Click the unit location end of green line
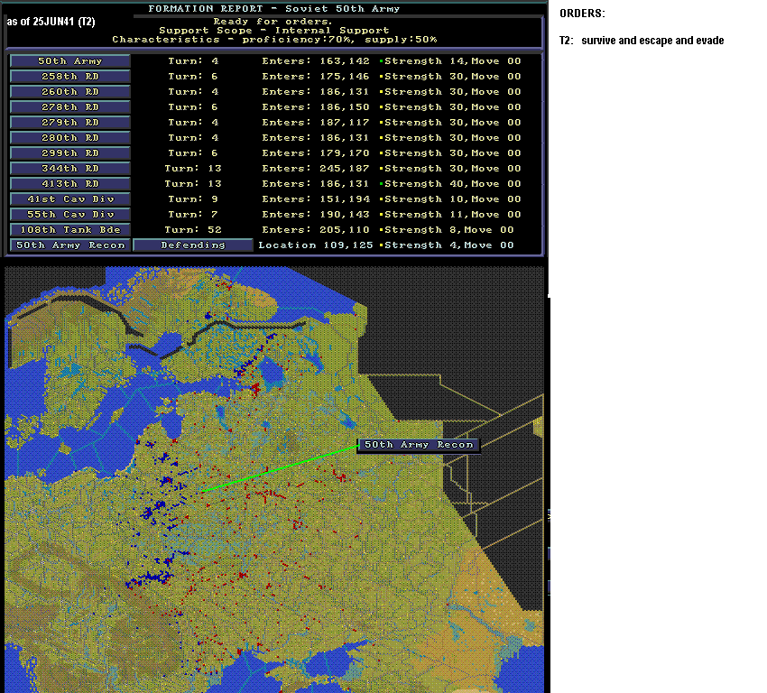 point(202,491)
